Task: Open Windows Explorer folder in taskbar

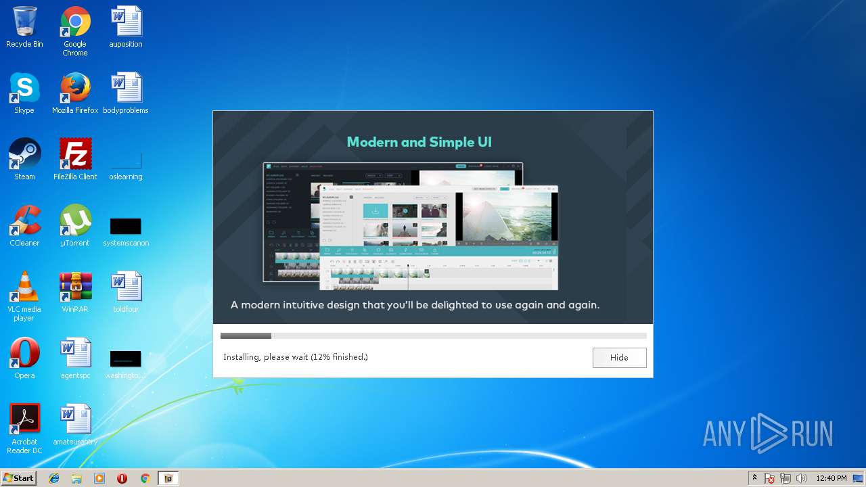Action: tap(76, 478)
